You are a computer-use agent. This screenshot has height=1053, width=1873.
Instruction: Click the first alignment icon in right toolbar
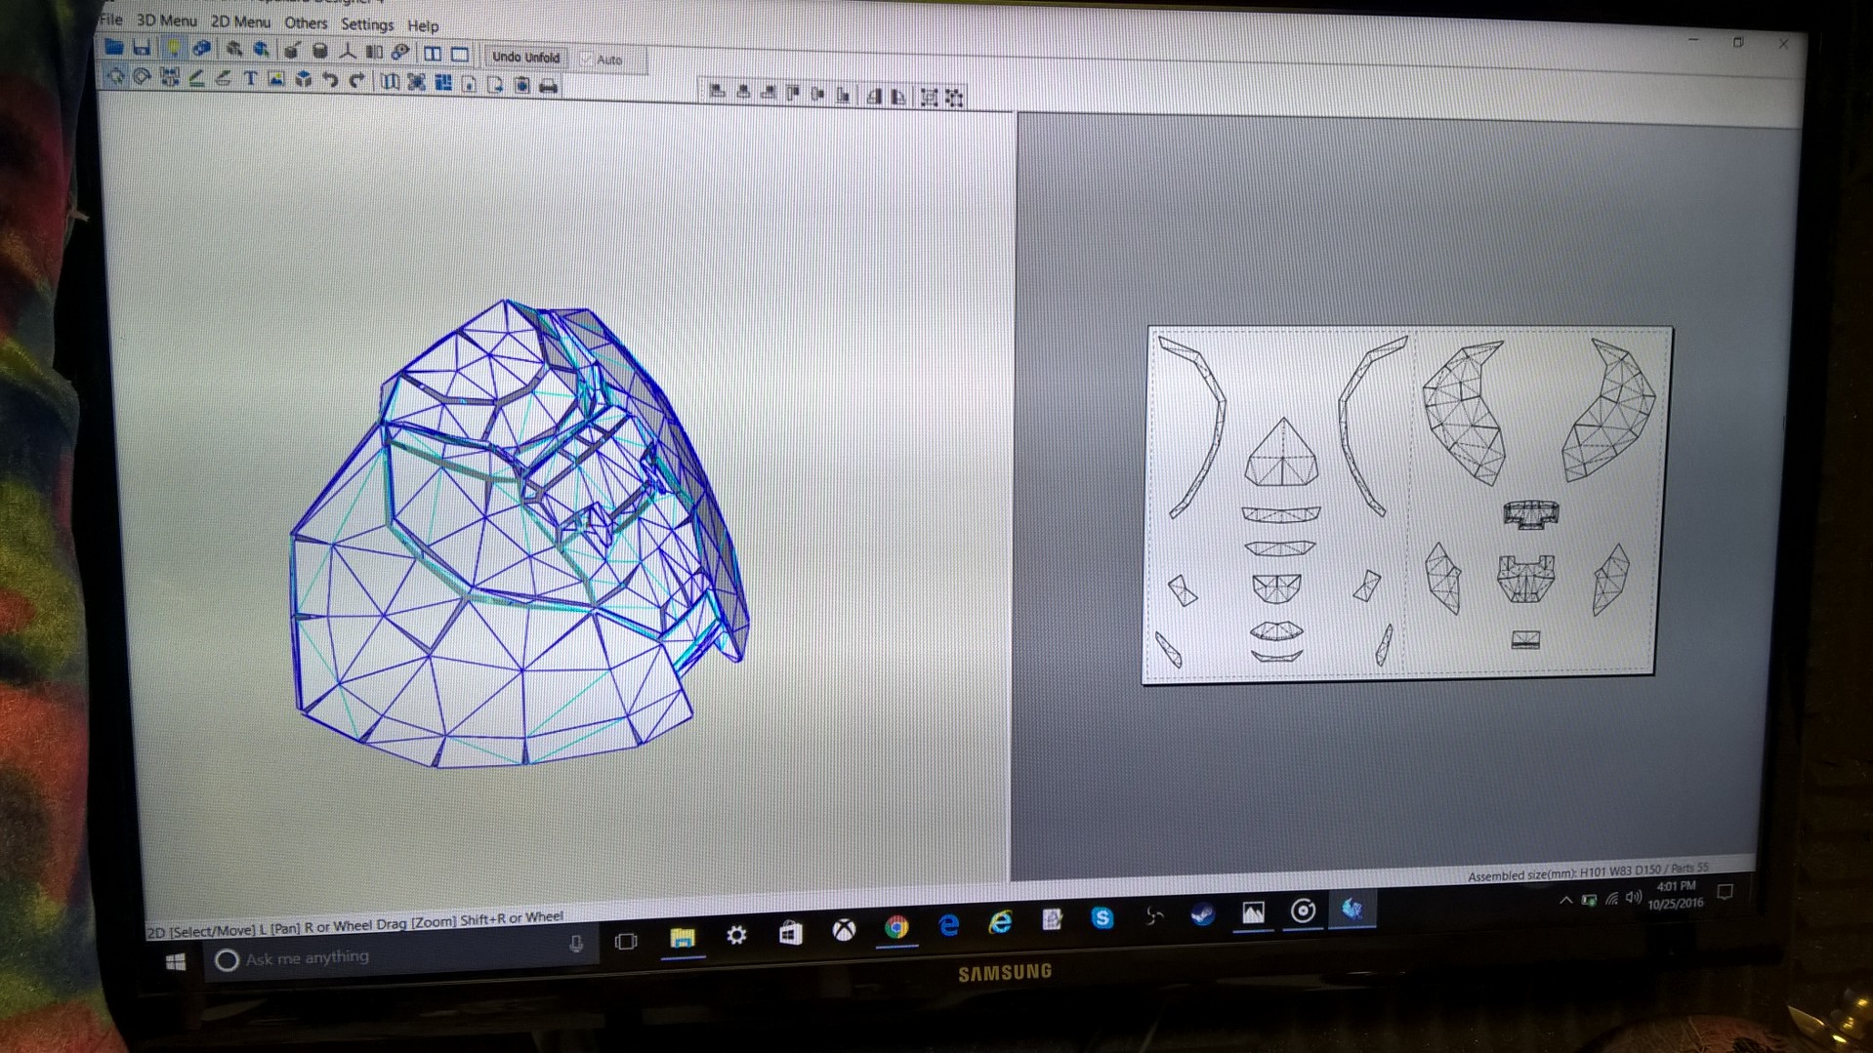717,92
